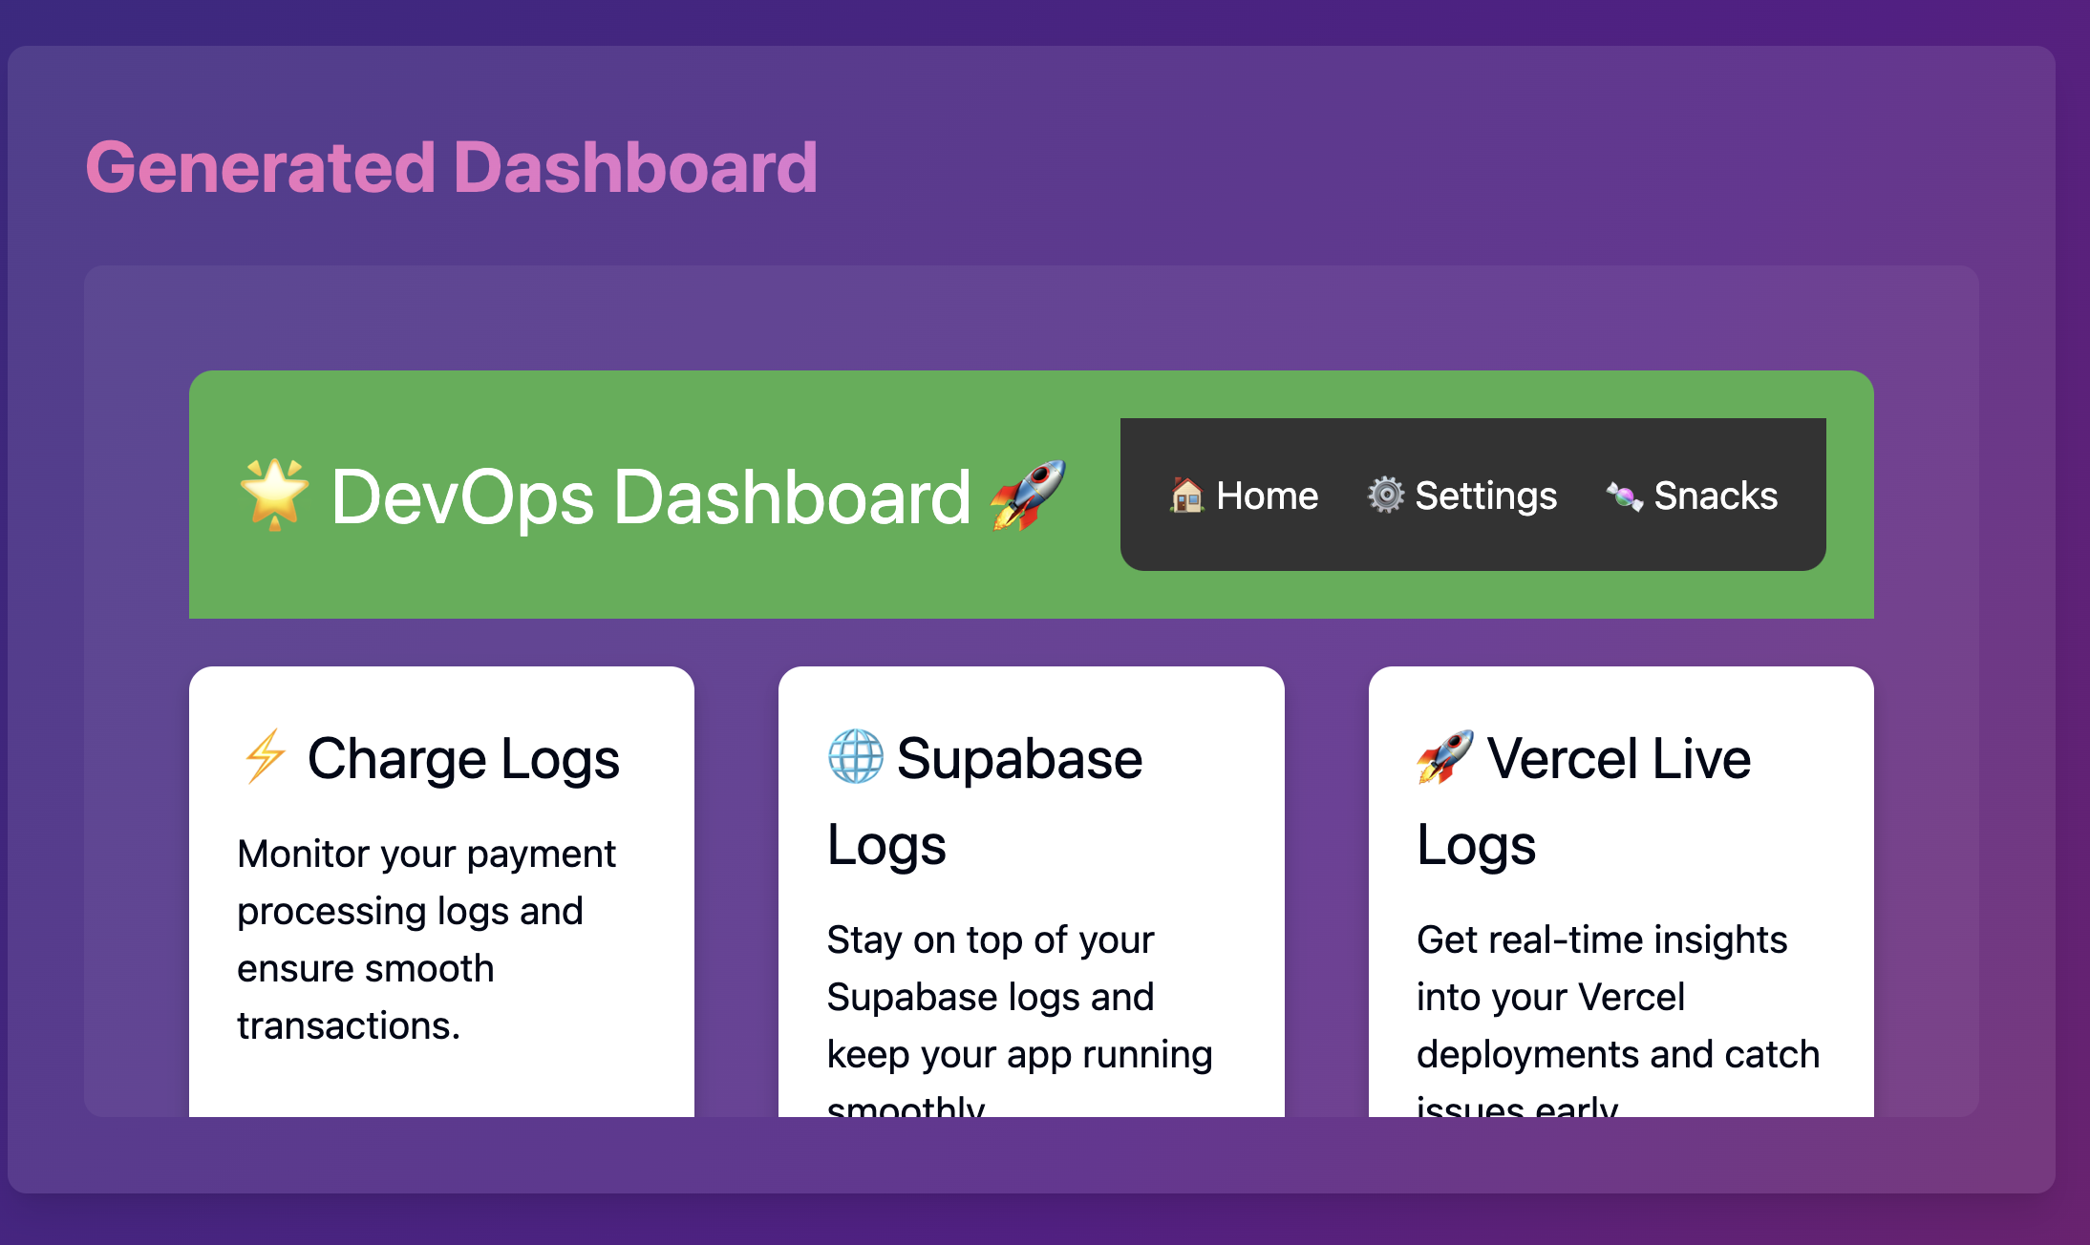Click the star icon beside DevOps Dashboard
The width and height of the screenshot is (2090, 1245).
[x=274, y=495]
